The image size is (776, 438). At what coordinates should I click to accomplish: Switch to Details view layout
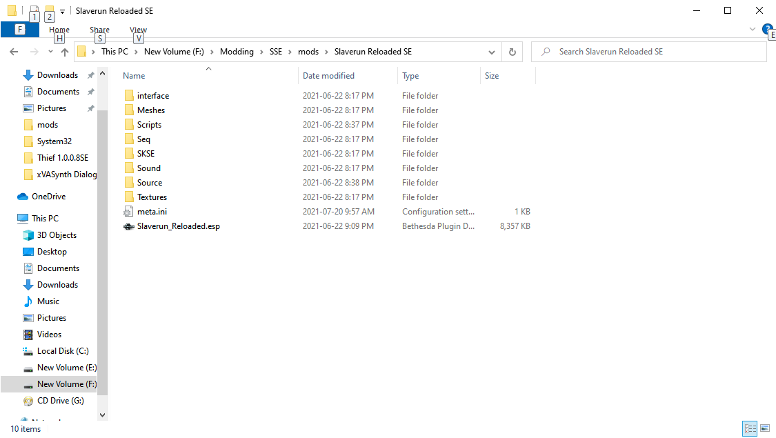(750, 428)
